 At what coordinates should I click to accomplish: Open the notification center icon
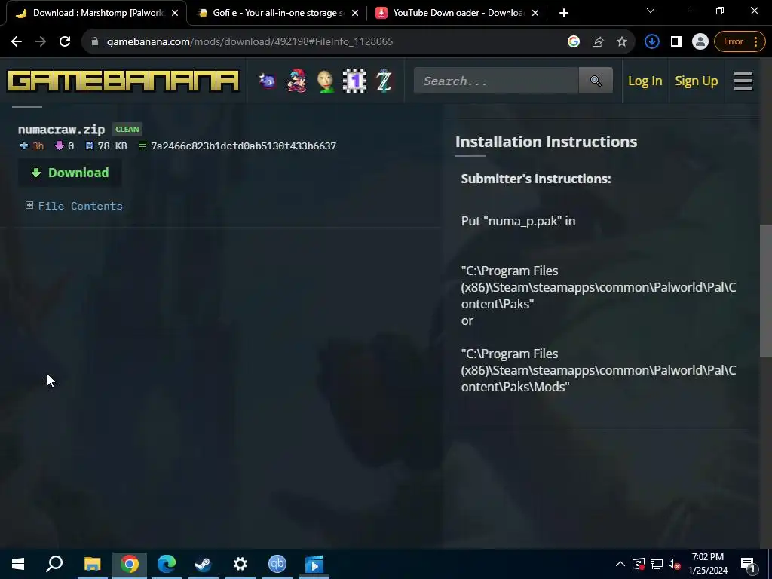pyautogui.click(x=749, y=564)
